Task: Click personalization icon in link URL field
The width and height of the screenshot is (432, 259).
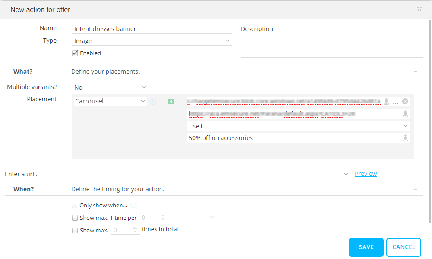Action: click(x=405, y=114)
